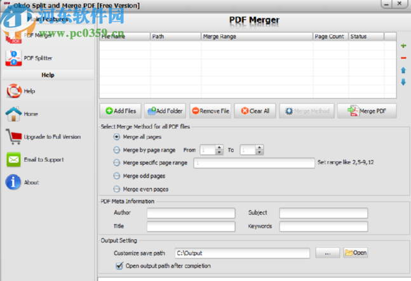Image resolution: width=411 pixels, height=281 pixels.
Task: Click Open output folder button
Action: tap(356, 252)
